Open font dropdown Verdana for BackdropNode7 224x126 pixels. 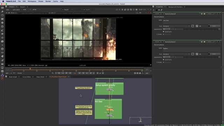176,54
